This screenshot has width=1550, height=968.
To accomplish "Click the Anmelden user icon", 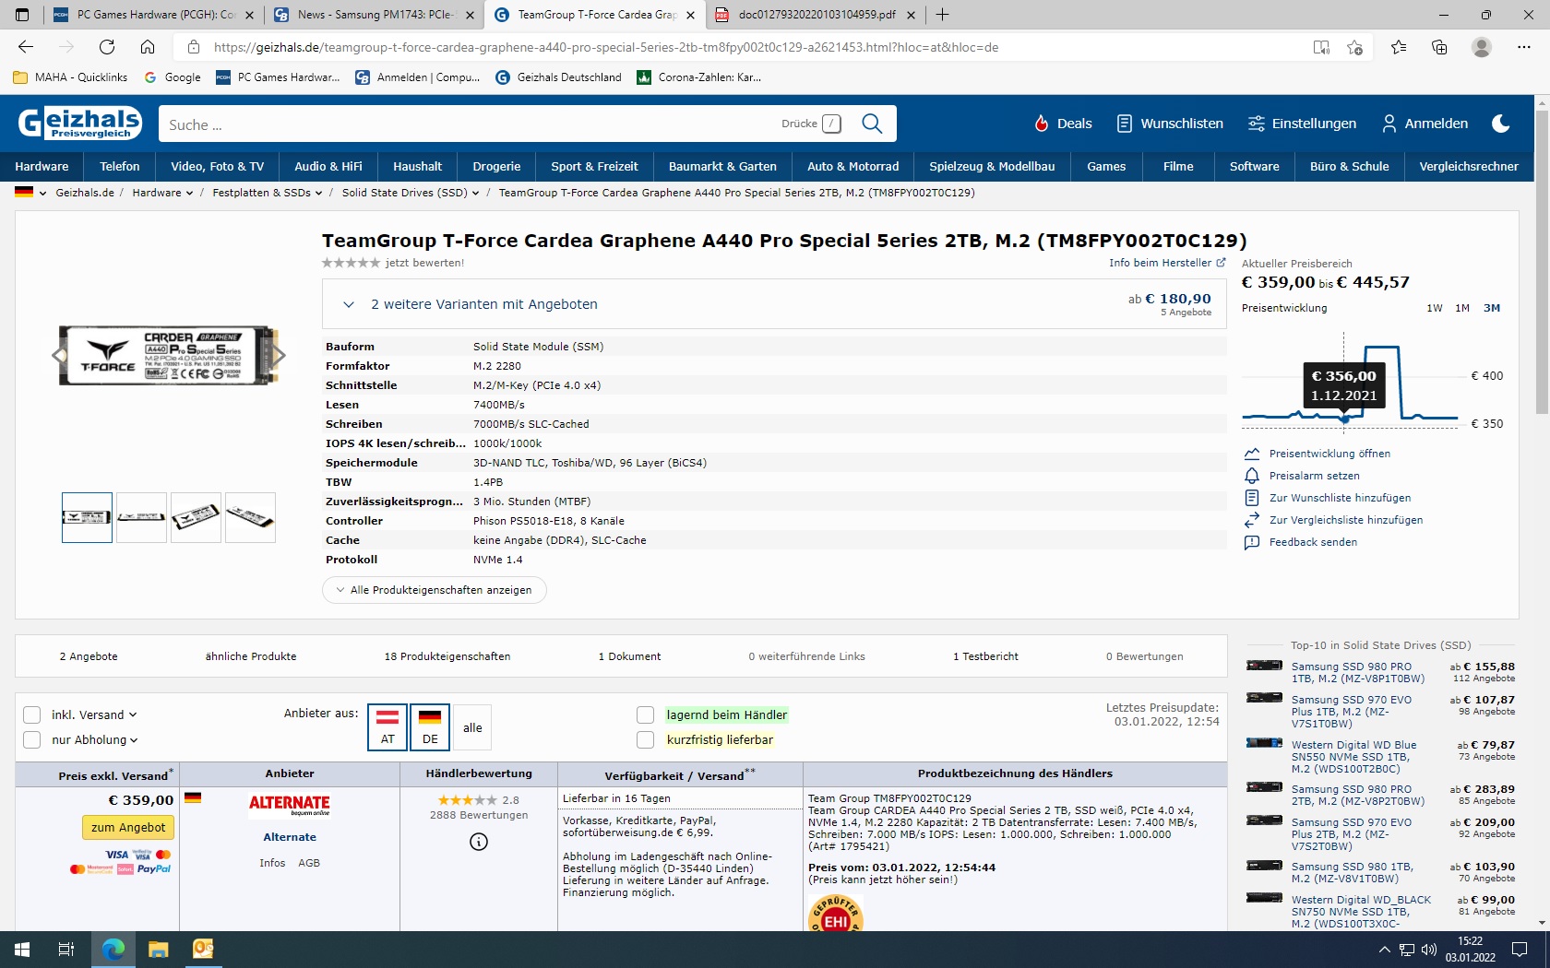I will click(x=1389, y=124).
